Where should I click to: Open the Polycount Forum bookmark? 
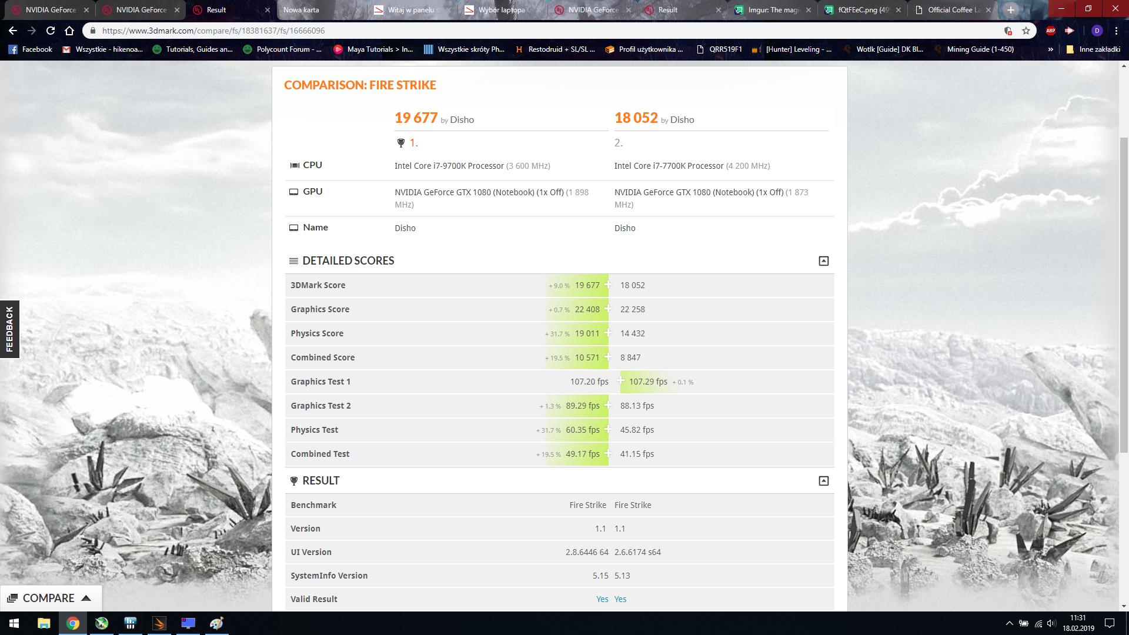point(282,49)
